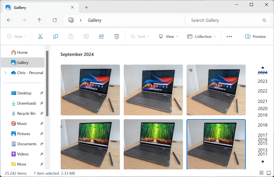274x177 pixels.
Task: Click the search magnifier icon
Action: [x=264, y=20]
